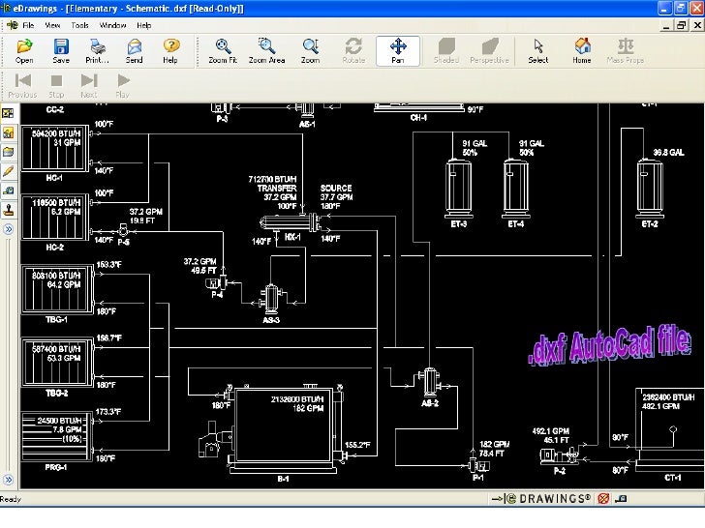
Task: Open the File menu
Action: pos(28,25)
